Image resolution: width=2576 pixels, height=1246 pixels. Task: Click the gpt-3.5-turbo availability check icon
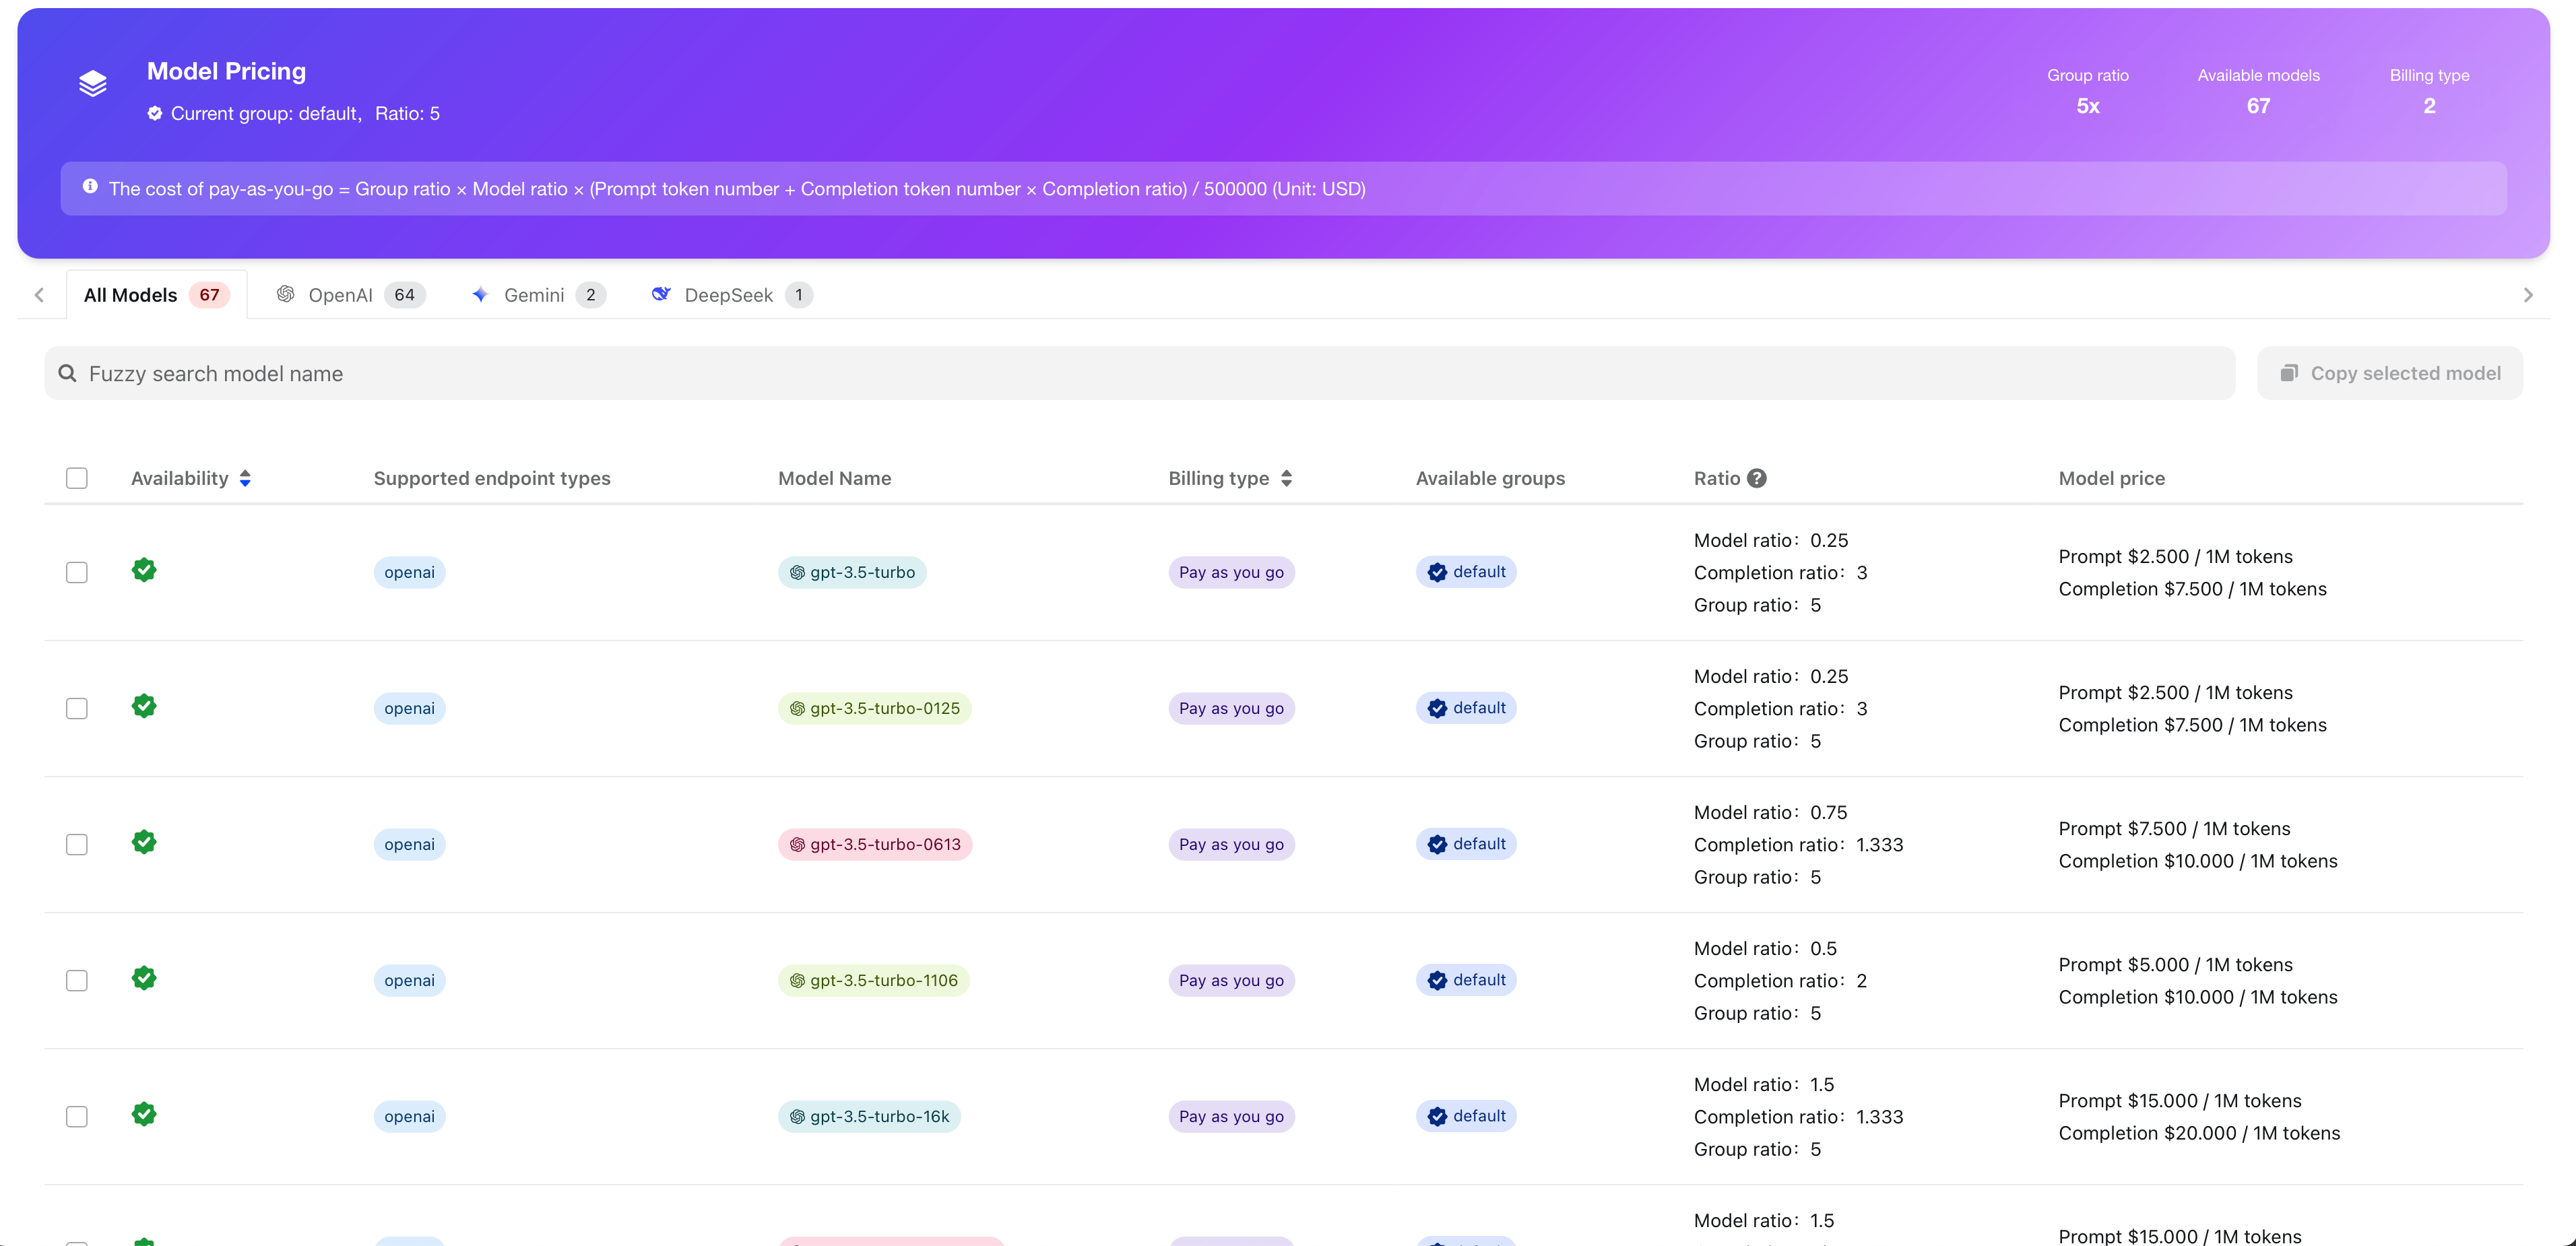tap(144, 570)
